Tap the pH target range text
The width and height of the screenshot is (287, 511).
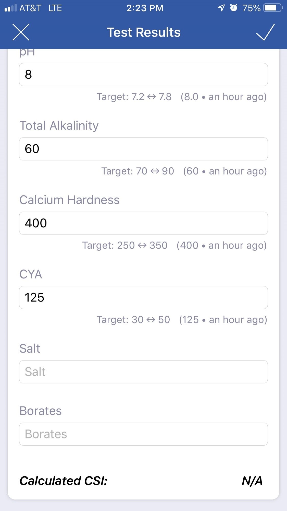[134, 97]
